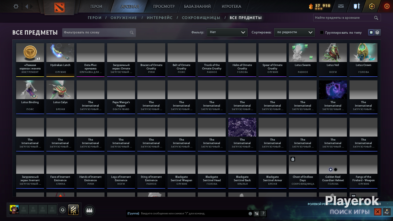Open the Фильтр dropdown showing Нет
Image resolution: width=393 pixels, height=221 pixels.
[227, 32]
